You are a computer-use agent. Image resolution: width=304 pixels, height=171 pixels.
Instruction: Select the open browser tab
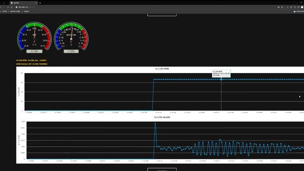[x=24, y=3]
